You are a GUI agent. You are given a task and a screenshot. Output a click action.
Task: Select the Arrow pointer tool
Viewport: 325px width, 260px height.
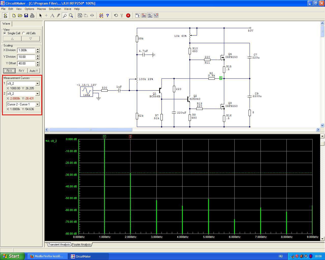click(40, 15)
